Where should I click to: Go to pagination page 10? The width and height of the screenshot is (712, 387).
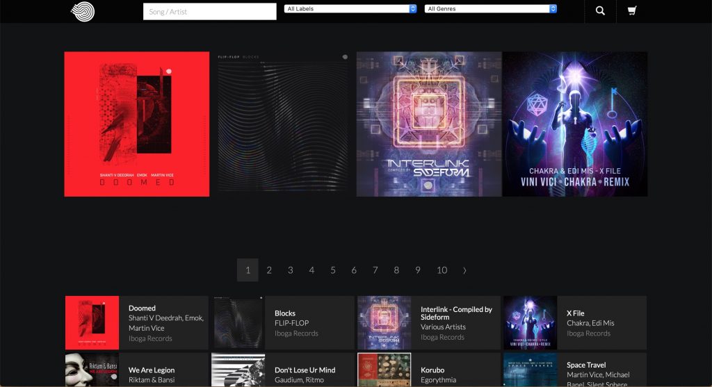coord(442,270)
